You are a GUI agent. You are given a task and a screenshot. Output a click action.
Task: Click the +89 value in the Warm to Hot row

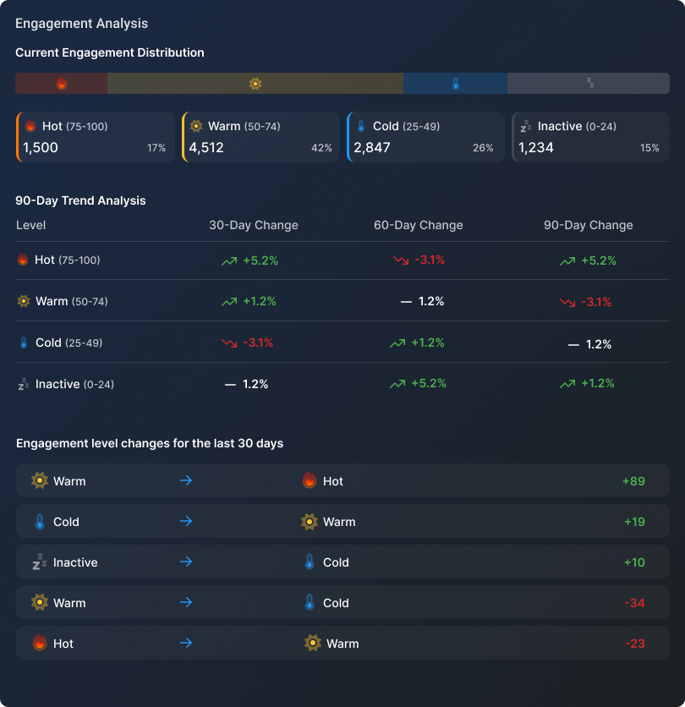[x=634, y=480]
